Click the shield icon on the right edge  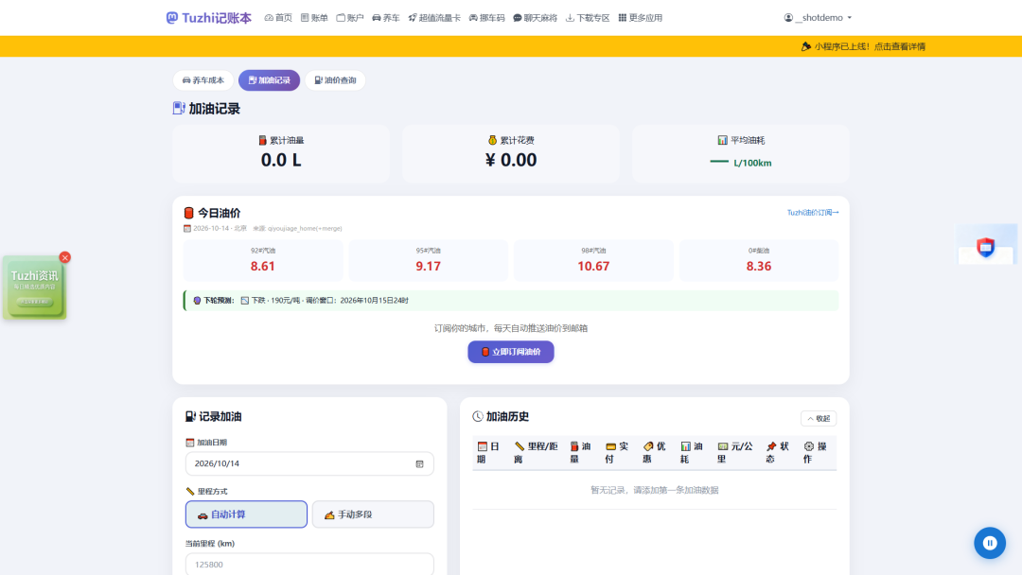click(x=985, y=247)
